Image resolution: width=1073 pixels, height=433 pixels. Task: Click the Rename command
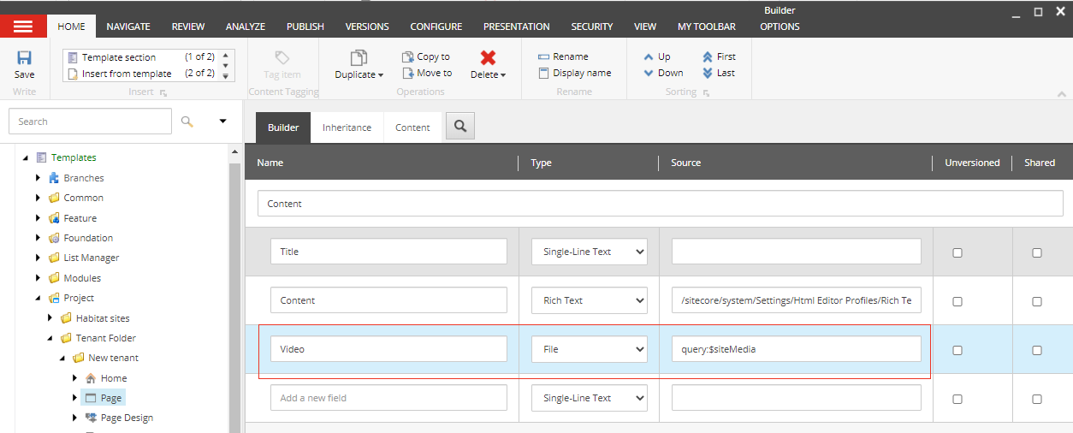(x=563, y=56)
